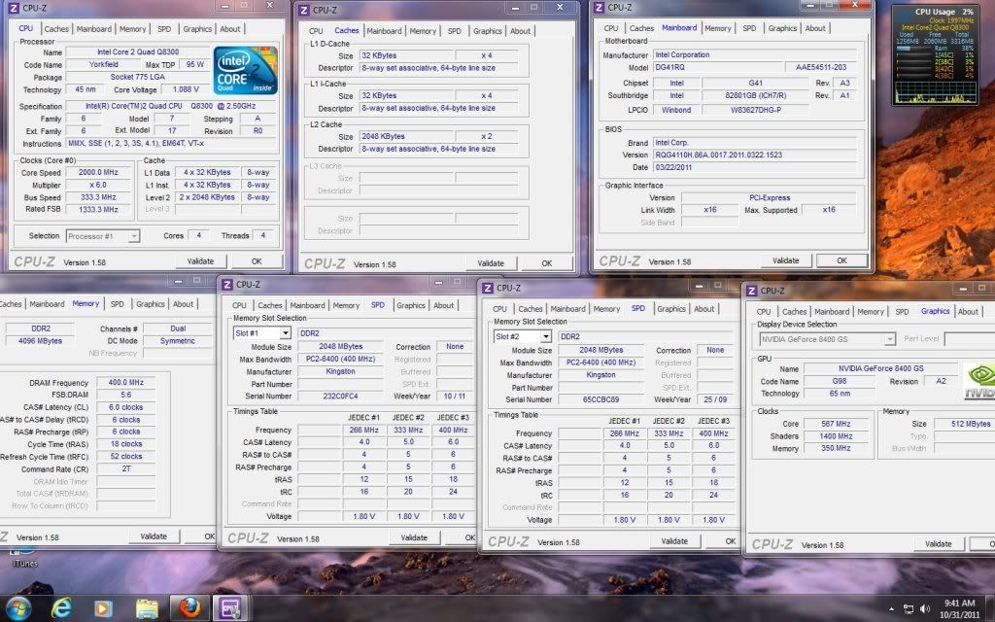
Task: Click the purple CPU-Z taskbar button
Action: tap(231, 608)
